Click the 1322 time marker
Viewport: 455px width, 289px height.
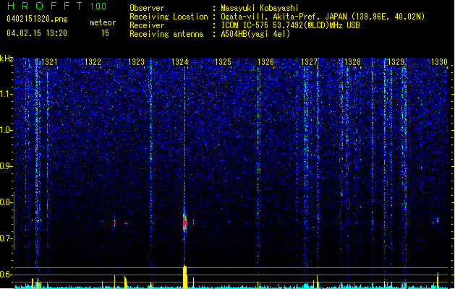click(x=93, y=62)
